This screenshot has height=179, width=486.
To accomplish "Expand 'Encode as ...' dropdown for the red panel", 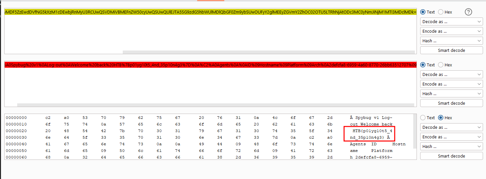I will 451,84.
